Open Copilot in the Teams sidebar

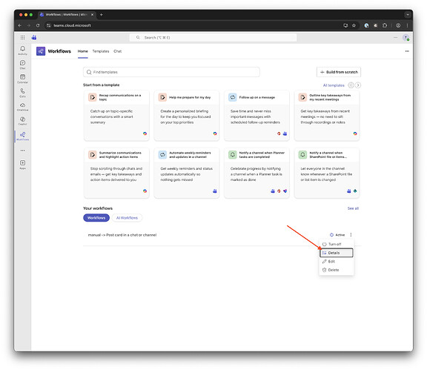click(22, 121)
